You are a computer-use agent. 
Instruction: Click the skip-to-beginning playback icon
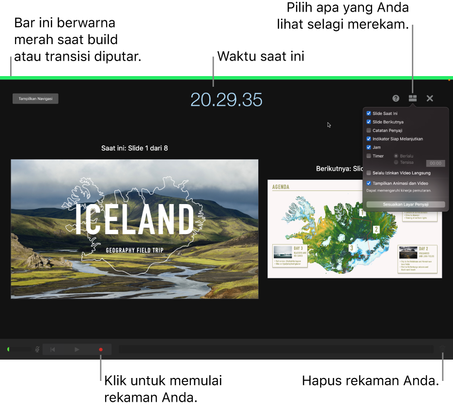tap(52, 349)
